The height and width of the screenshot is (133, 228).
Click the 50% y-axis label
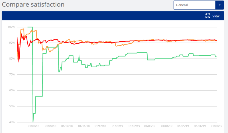(x=12, y=106)
